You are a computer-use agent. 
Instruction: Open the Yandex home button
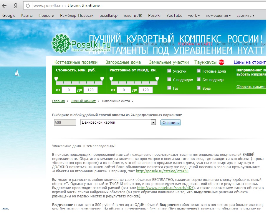(x=15, y=6)
